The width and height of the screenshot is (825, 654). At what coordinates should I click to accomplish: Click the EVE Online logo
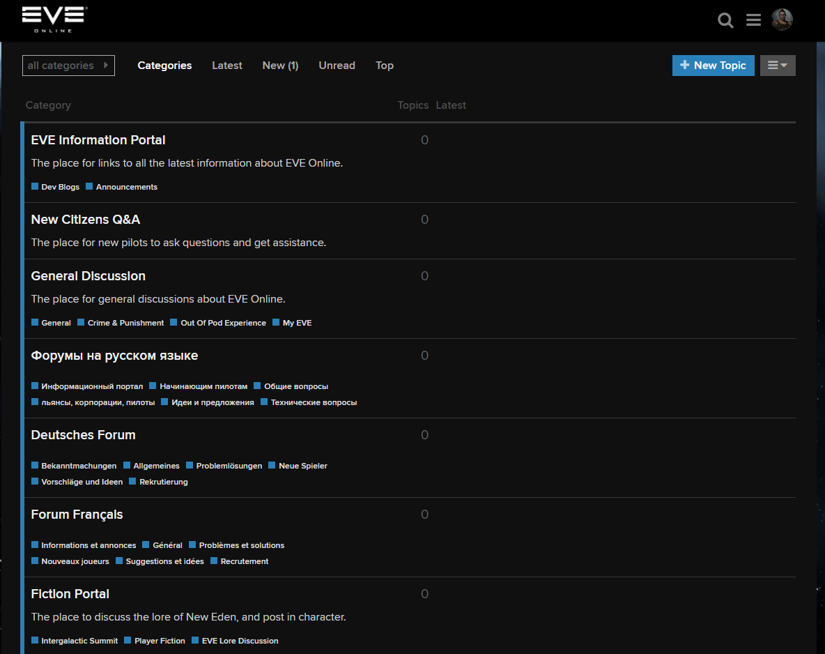(x=55, y=20)
